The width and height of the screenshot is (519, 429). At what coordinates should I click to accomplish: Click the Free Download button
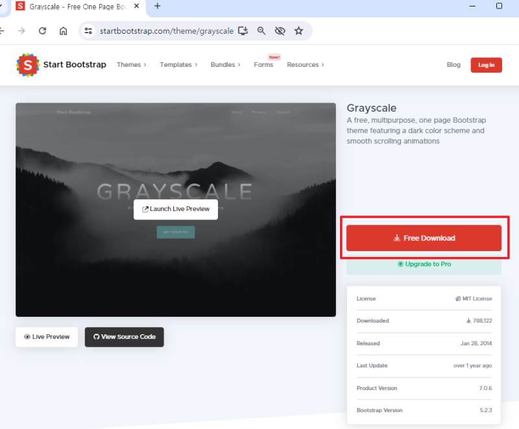pyautogui.click(x=424, y=238)
